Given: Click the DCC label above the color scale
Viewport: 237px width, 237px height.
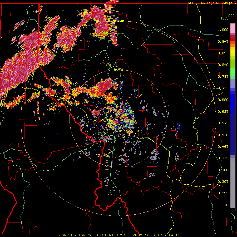Looking at the screenshot, I should tap(231, 16).
